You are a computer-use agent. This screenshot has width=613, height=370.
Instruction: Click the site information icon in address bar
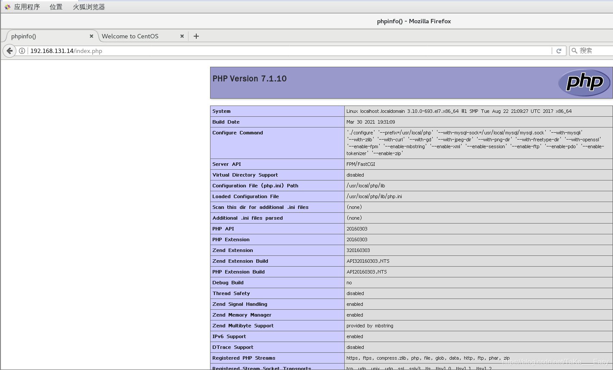click(x=22, y=51)
